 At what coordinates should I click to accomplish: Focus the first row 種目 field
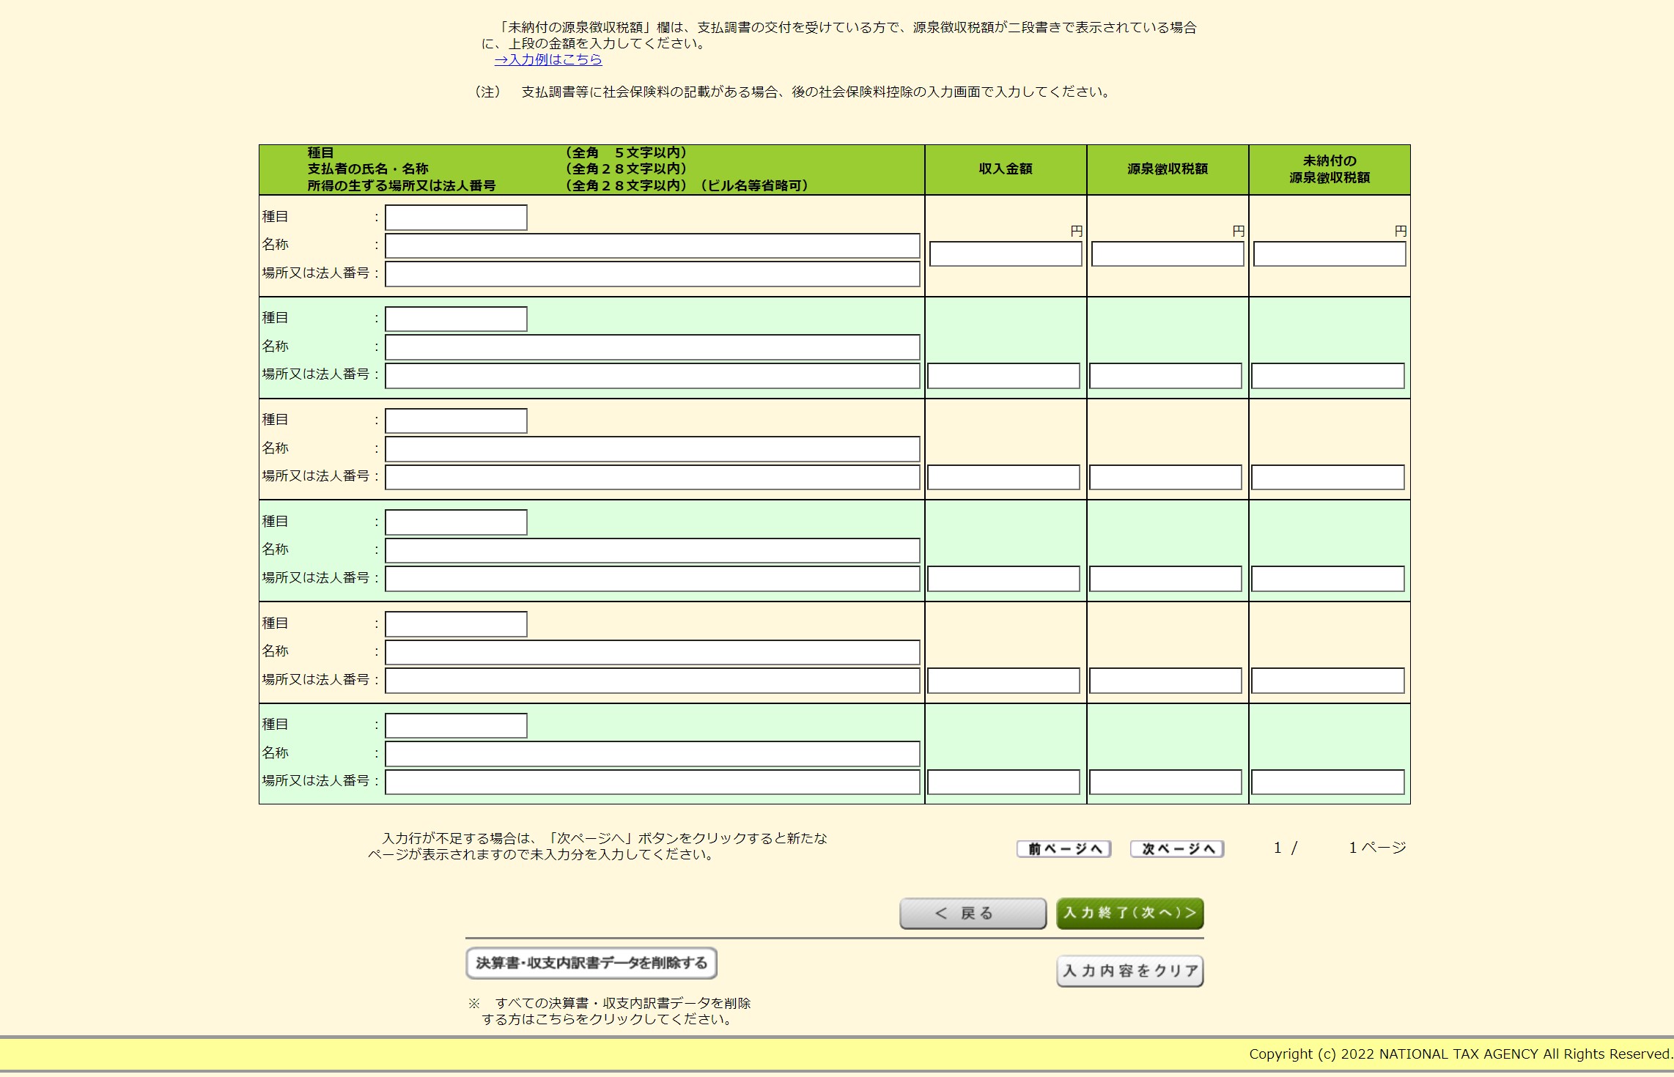[x=456, y=218]
